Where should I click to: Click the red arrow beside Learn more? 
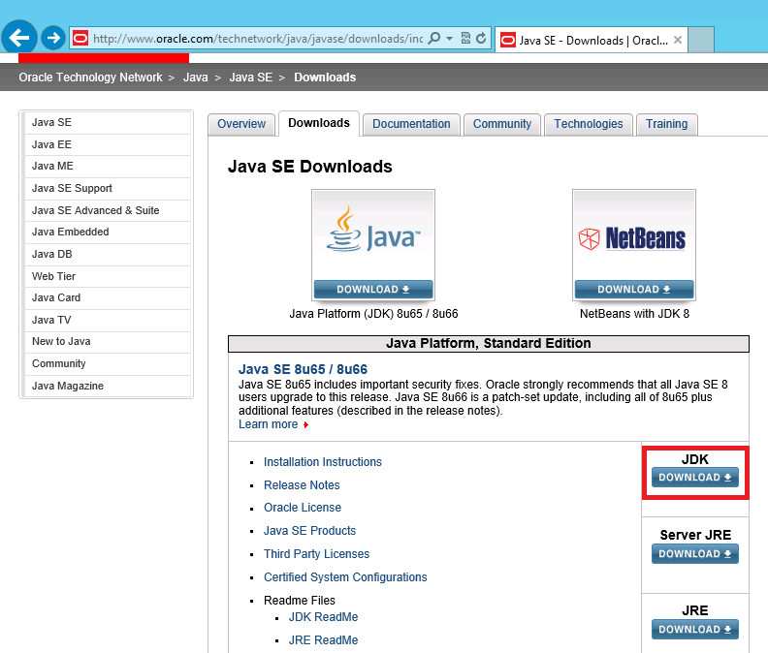pos(305,425)
